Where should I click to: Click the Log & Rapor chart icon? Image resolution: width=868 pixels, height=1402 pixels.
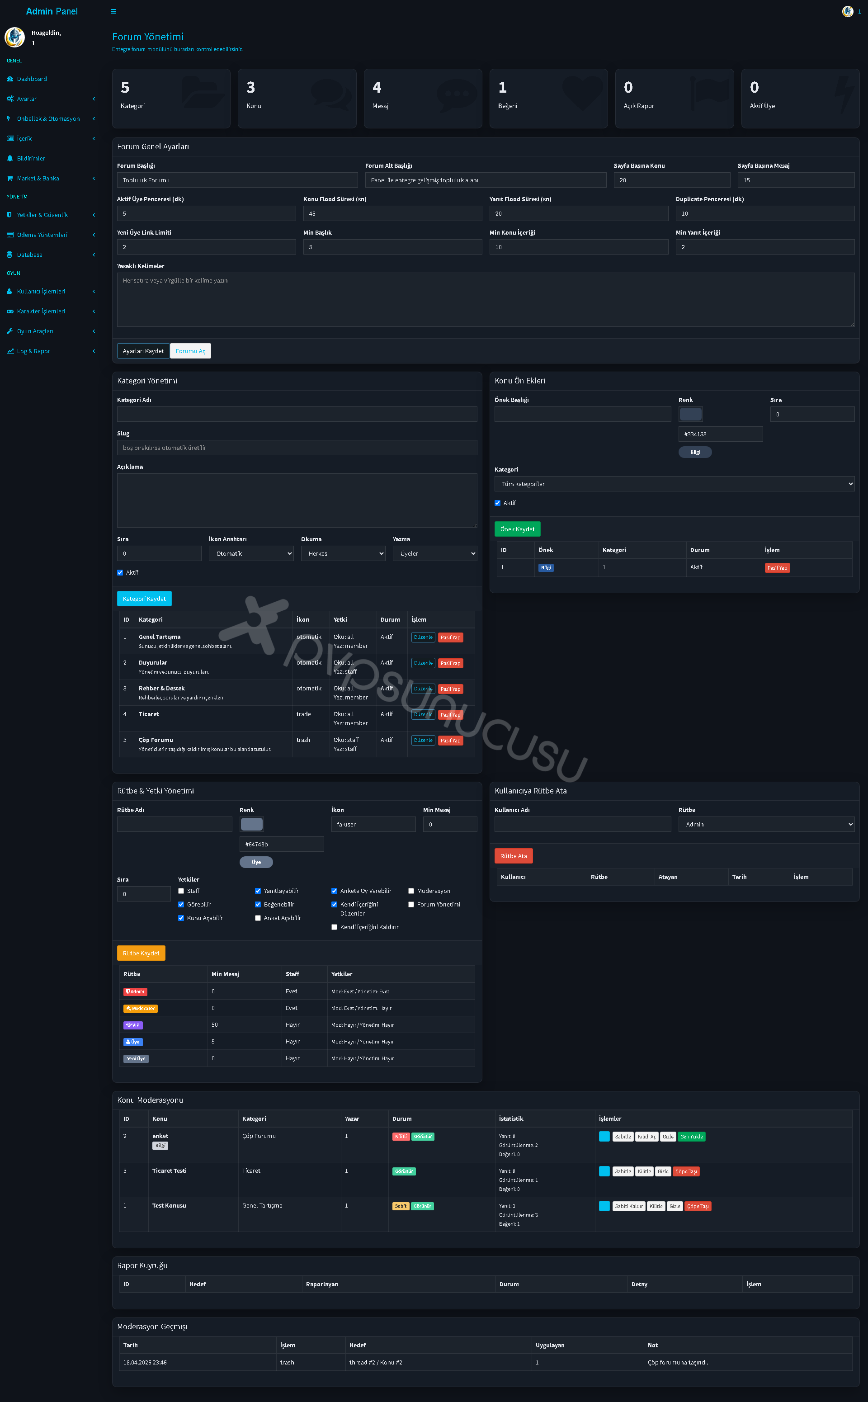pyautogui.click(x=10, y=351)
